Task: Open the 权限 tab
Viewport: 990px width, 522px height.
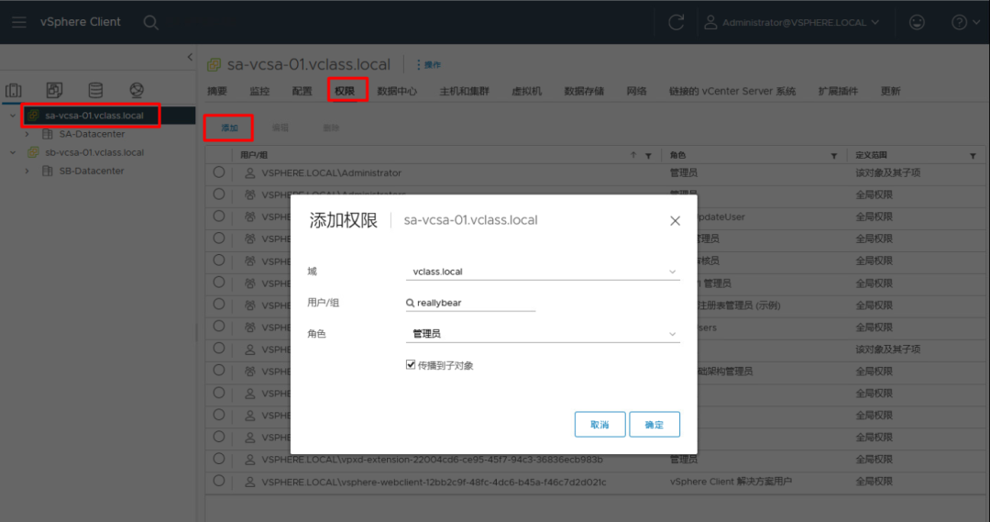Action: 345,91
